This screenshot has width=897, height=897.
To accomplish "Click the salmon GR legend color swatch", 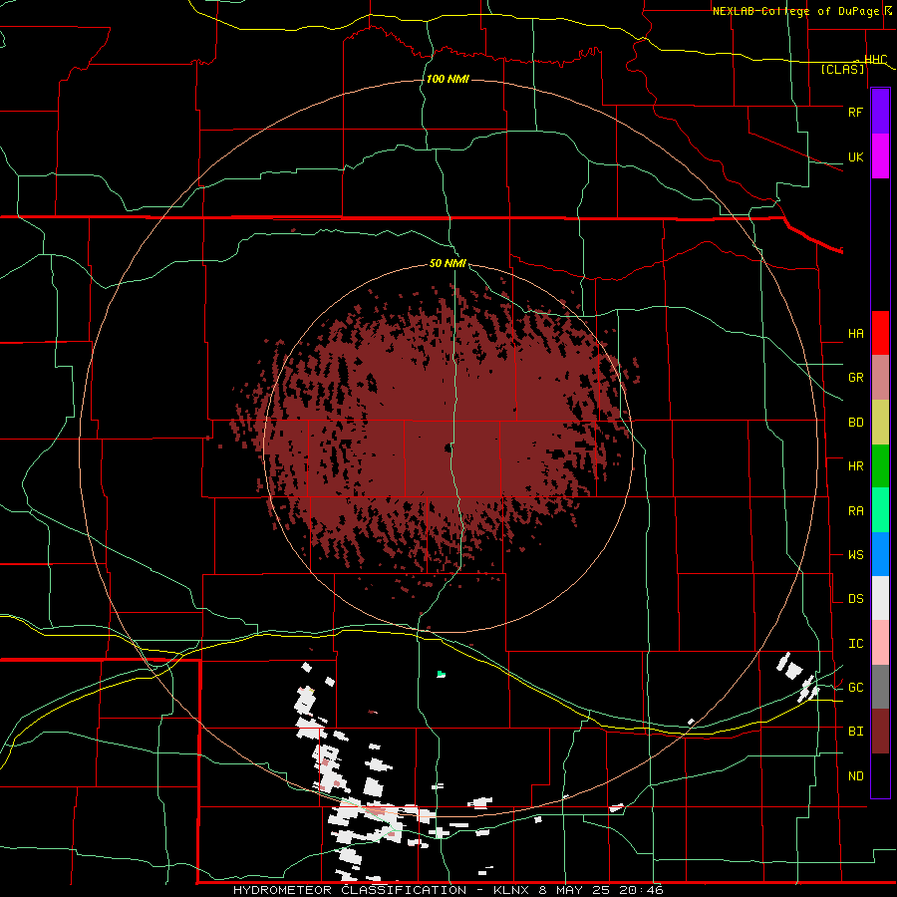I will (x=880, y=378).
